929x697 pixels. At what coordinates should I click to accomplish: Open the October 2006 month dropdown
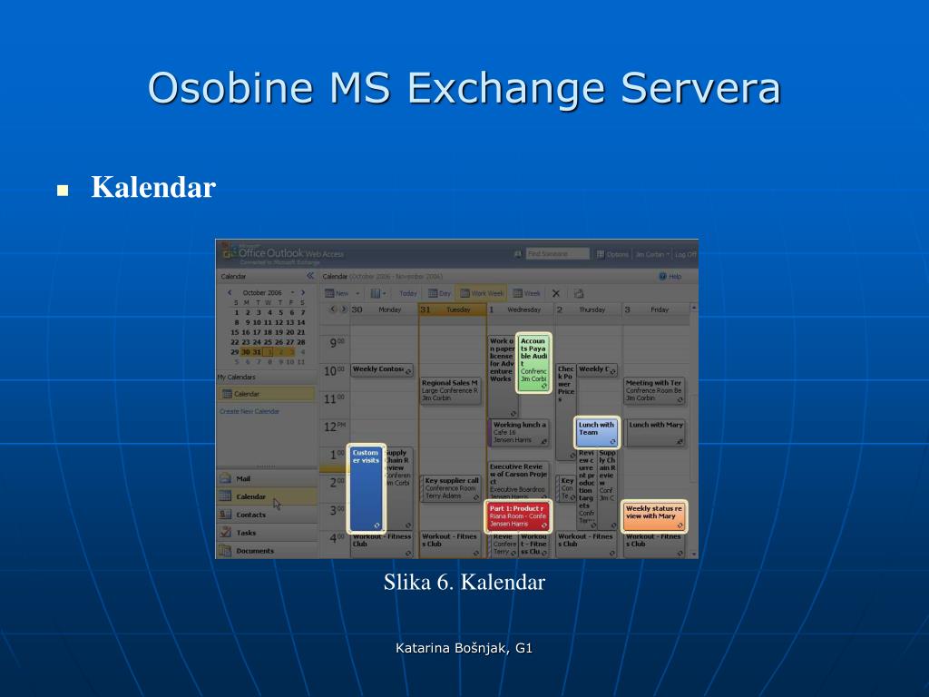pyautogui.click(x=292, y=293)
